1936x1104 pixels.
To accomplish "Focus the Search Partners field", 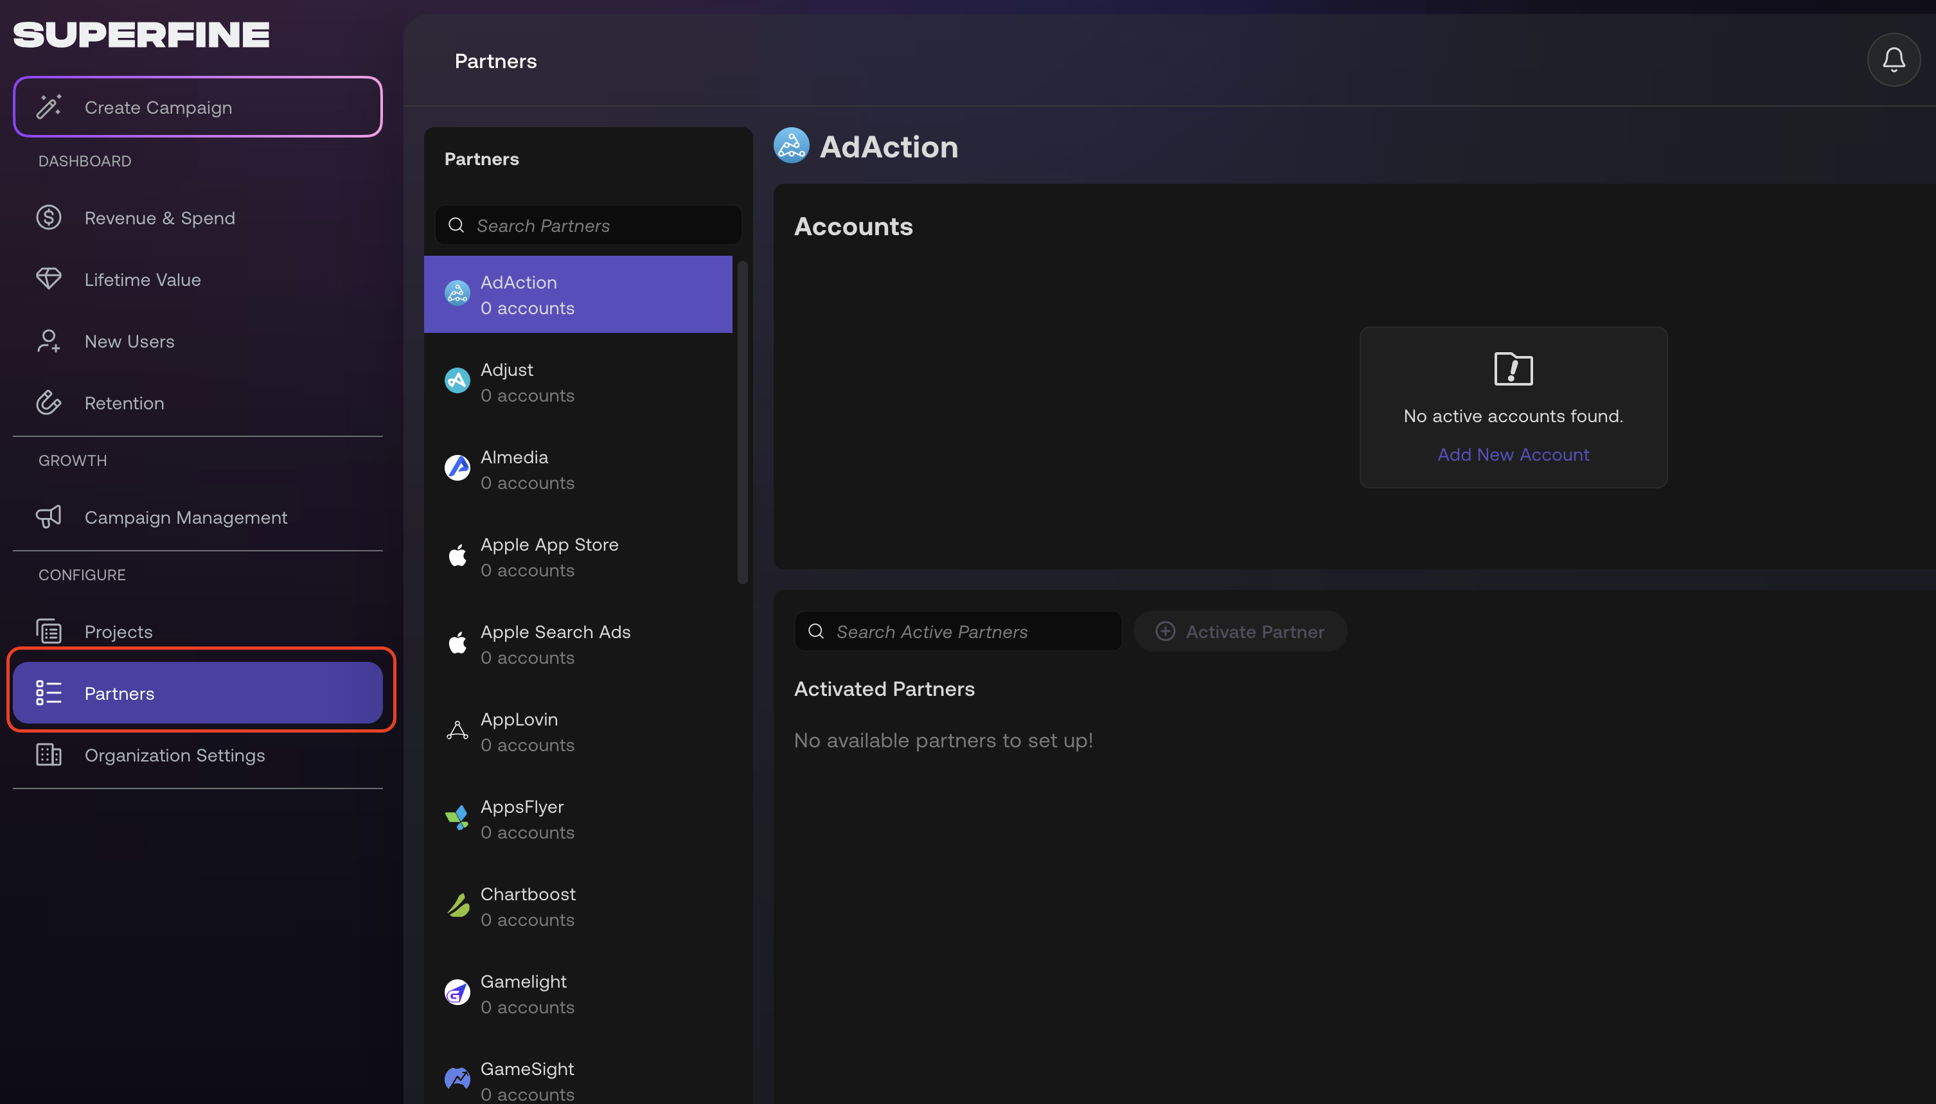I will 588,225.
